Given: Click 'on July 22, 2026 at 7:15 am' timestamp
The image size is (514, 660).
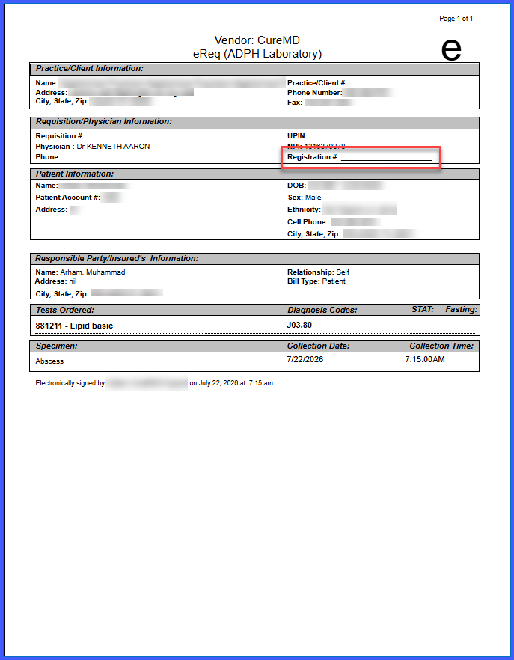Looking at the screenshot, I should click(x=231, y=383).
